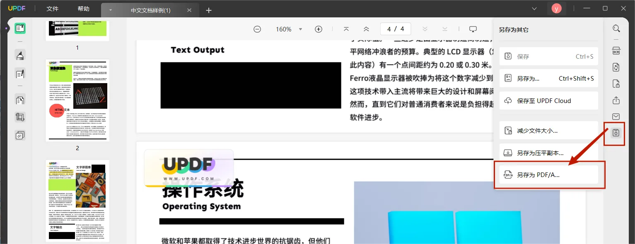This screenshot has width=635, height=244.
Task: Choose Save (保存) option
Action: 548,56
